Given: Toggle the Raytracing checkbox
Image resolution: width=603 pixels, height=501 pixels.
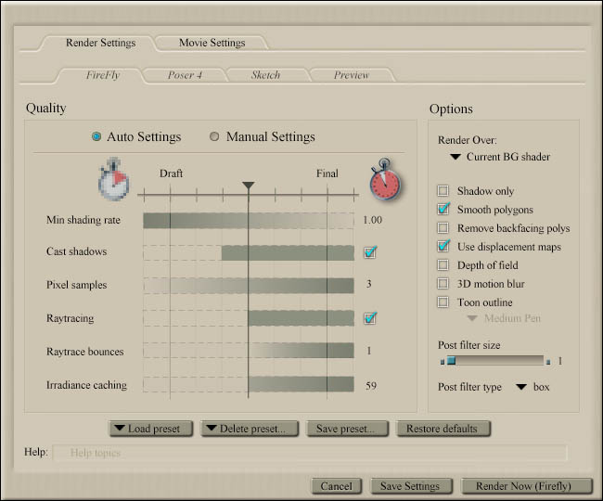Looking at the screenshot, I should click(x=370, y=318).
